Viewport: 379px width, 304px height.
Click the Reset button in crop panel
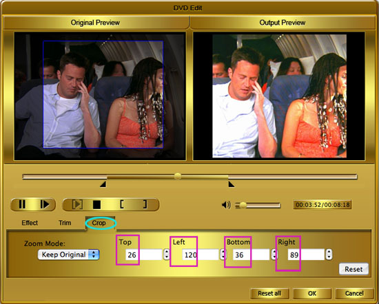point(354,269)
